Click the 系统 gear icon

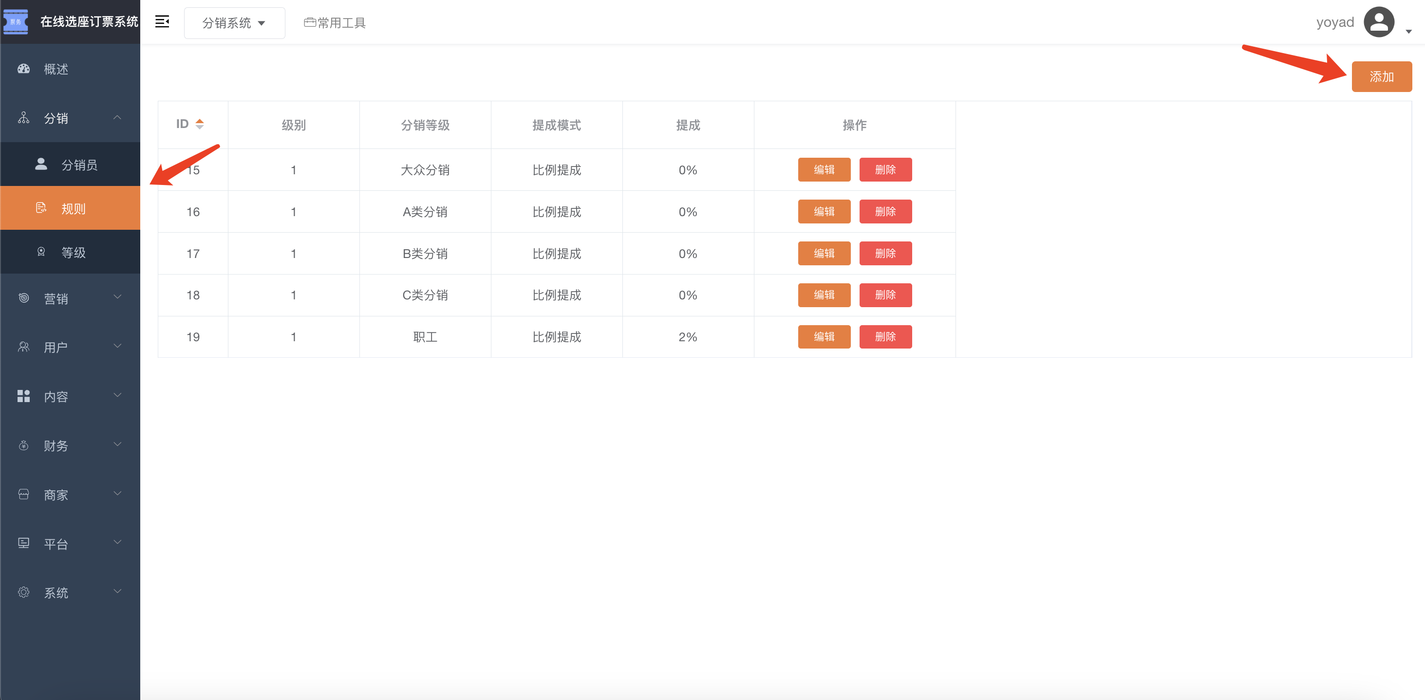(x=23, y=592)
